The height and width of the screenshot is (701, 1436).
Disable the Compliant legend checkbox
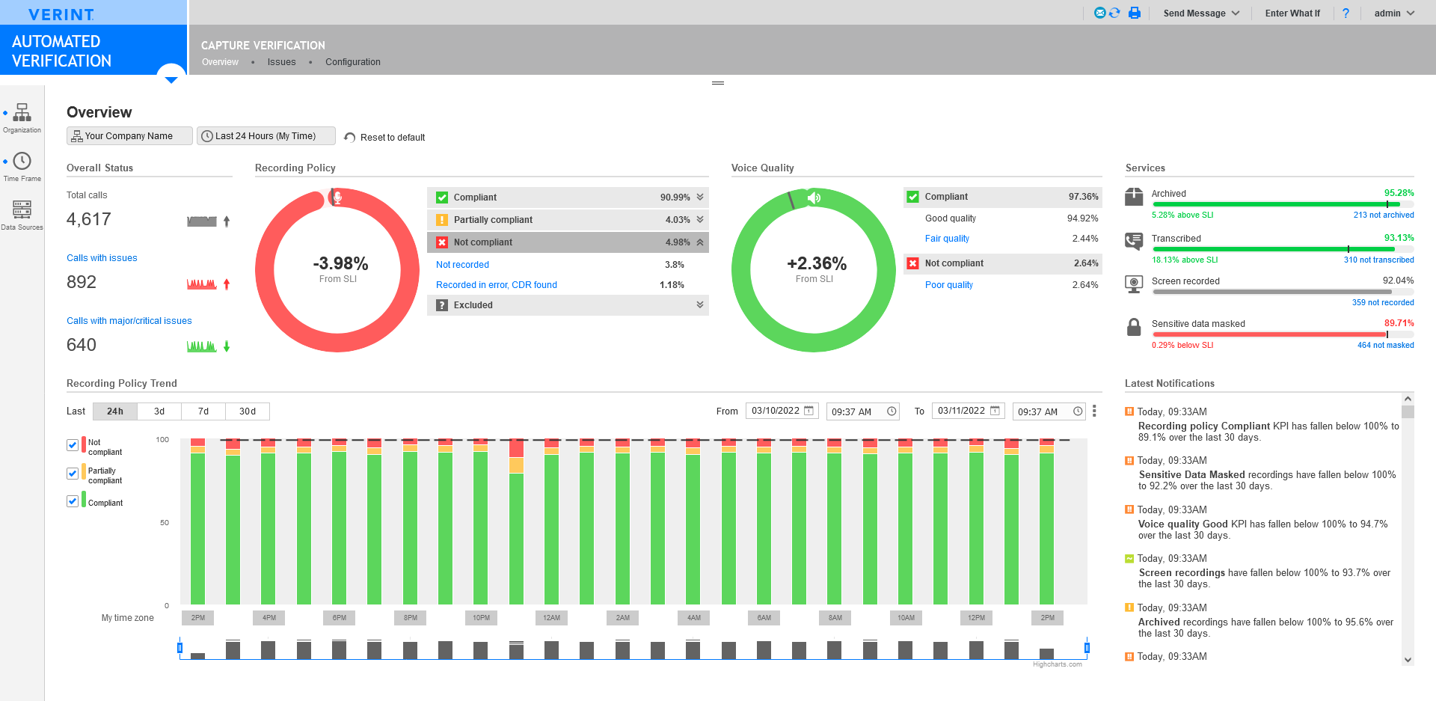pyautogui.click(x=73, y=501)
